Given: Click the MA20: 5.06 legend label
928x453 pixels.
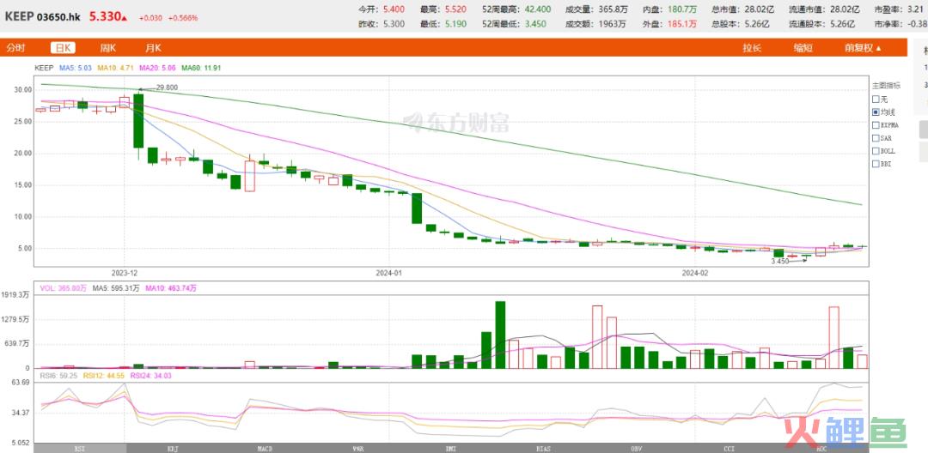Looking at the screenshot, I should tap(157, 69).
